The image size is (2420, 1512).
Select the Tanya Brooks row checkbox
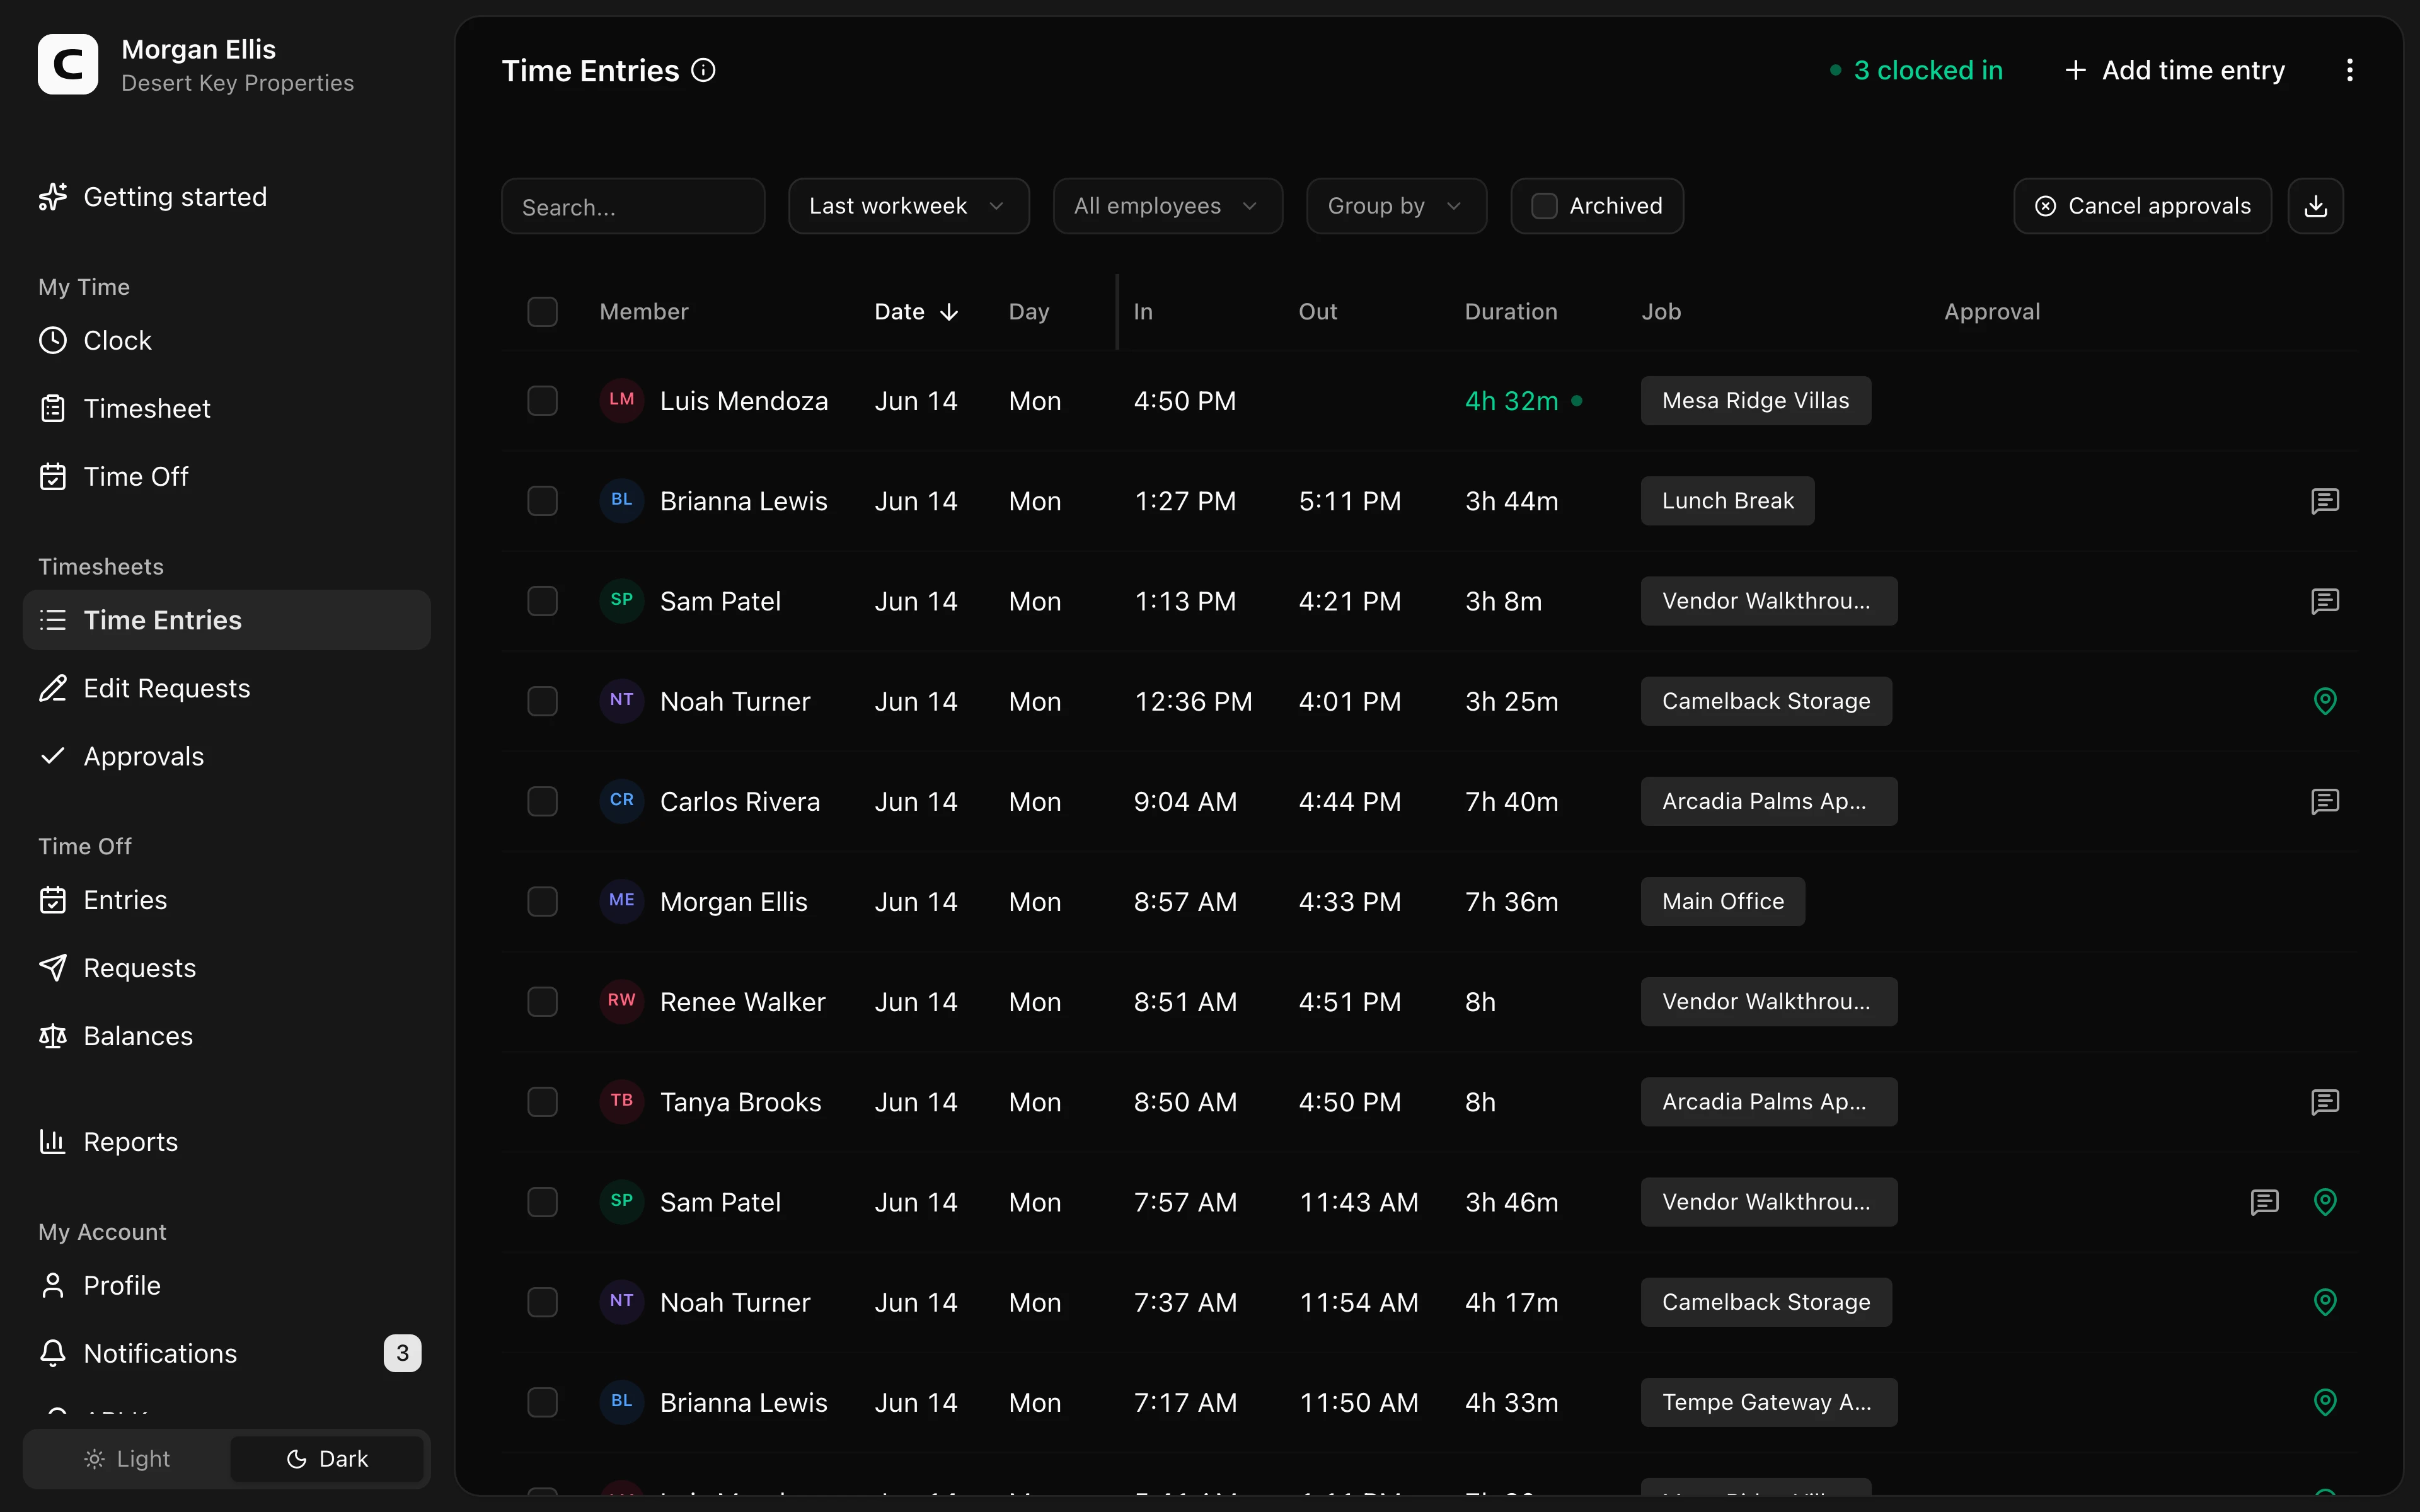click(x=542, y=1102)
